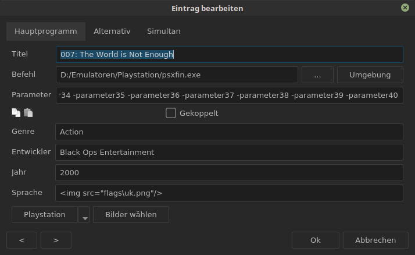The height and width of the screenshot is (255, 415).
Task: Click the copy parameters icon
Action: tap(16, 113)
